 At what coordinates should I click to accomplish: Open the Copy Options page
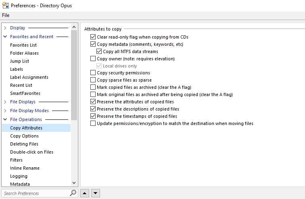(x=24, y=136)
